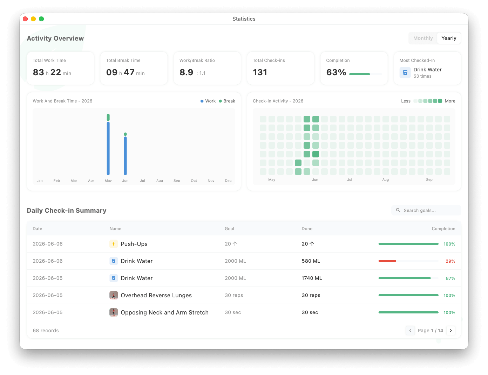This screenshot has height=375, width=488.
Task: Click the Total Work Time card
Action: (61, 68)
